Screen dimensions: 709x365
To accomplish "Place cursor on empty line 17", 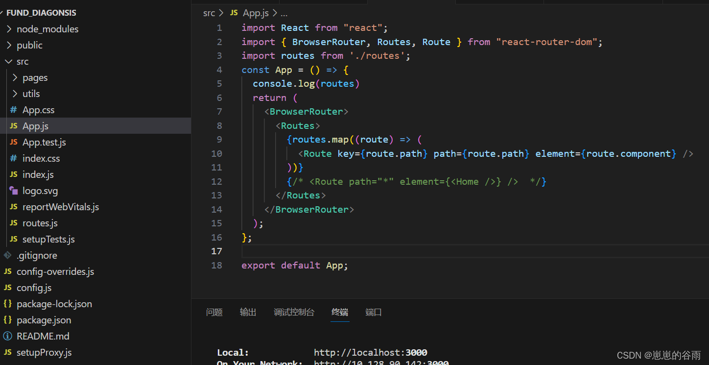I will click(475, 251).
